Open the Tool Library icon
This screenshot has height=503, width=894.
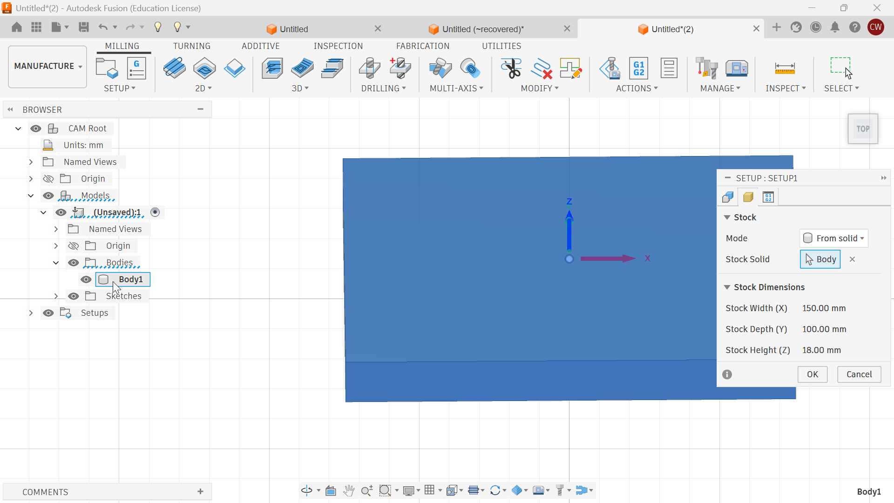point(707,68)
